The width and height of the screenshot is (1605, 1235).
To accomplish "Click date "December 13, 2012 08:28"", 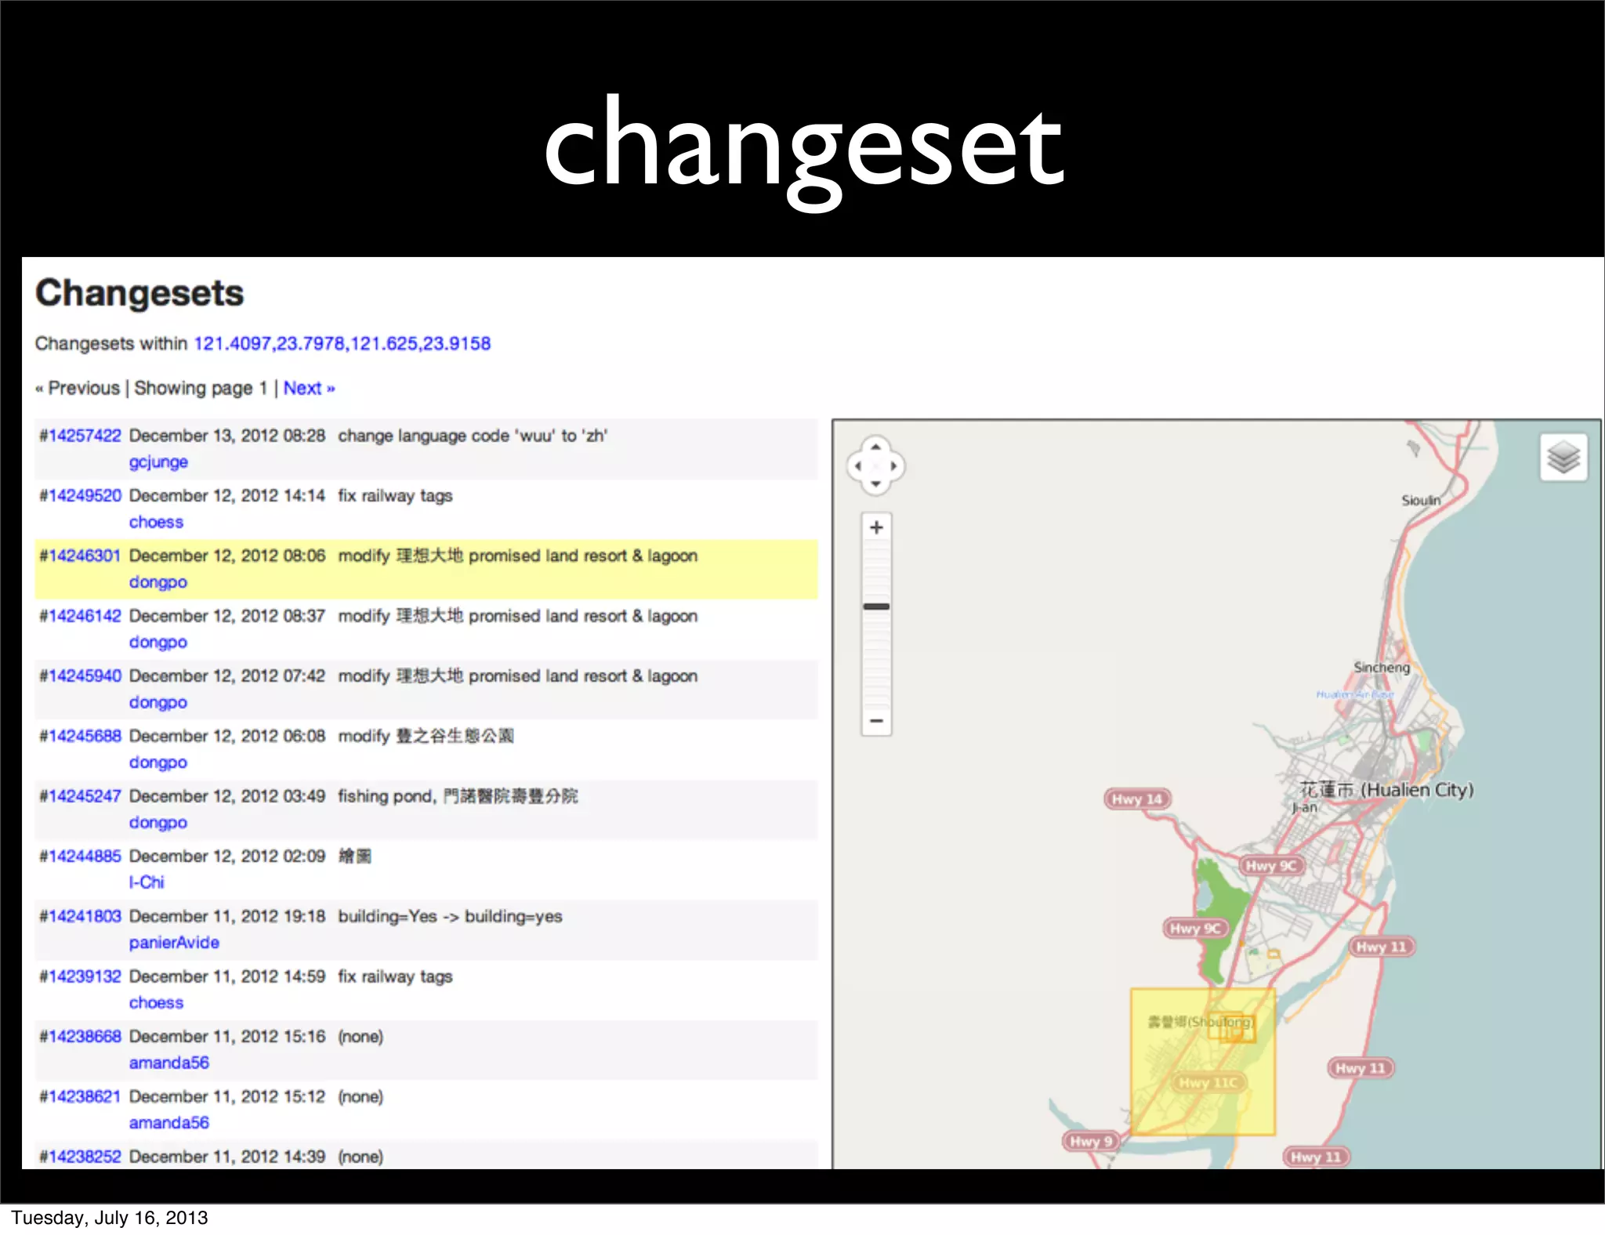I will click(x=227, y=436).
